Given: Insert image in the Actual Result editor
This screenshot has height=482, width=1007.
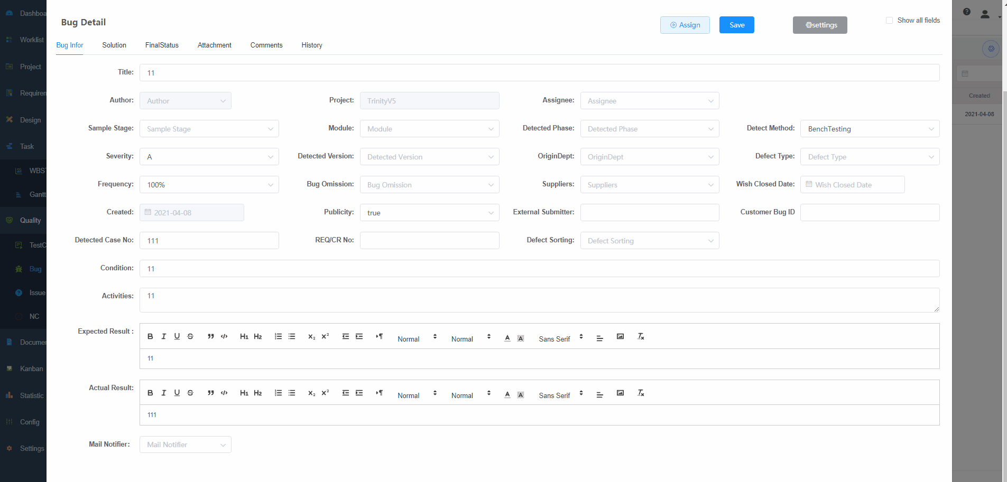Looking at the screenshot, I should coord(621,393).
